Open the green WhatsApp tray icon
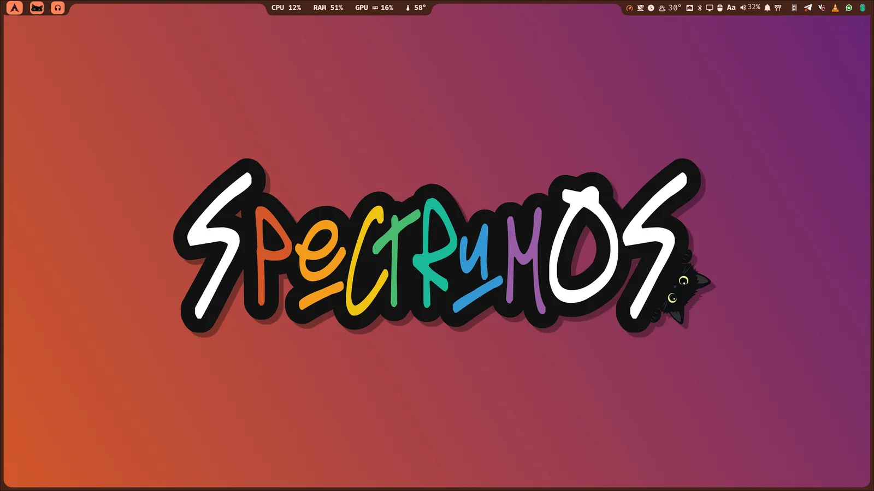Screen dimensions: 874x491 [x=849, y=8]
